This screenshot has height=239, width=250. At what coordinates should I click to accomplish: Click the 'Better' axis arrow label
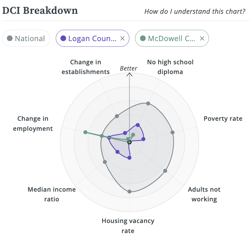click(x=128, y=69)
